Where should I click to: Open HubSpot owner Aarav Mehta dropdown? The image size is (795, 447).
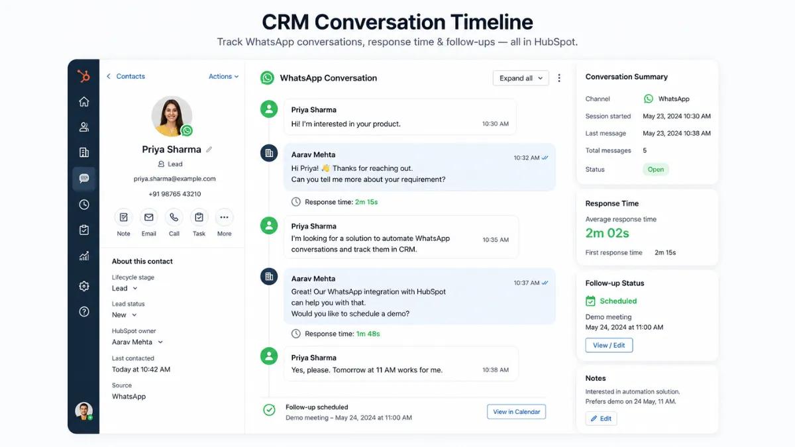pyautogui.click(x=137, y=342)
